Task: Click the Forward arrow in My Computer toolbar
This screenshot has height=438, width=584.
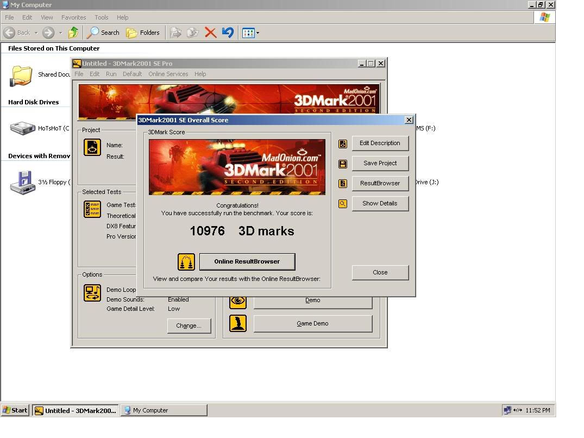Action: (x=48, y=33)
